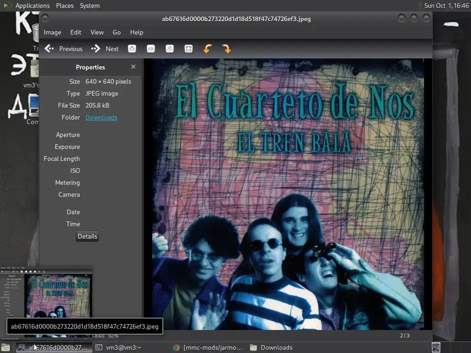Open the View menu

click(x=97, y=32)
